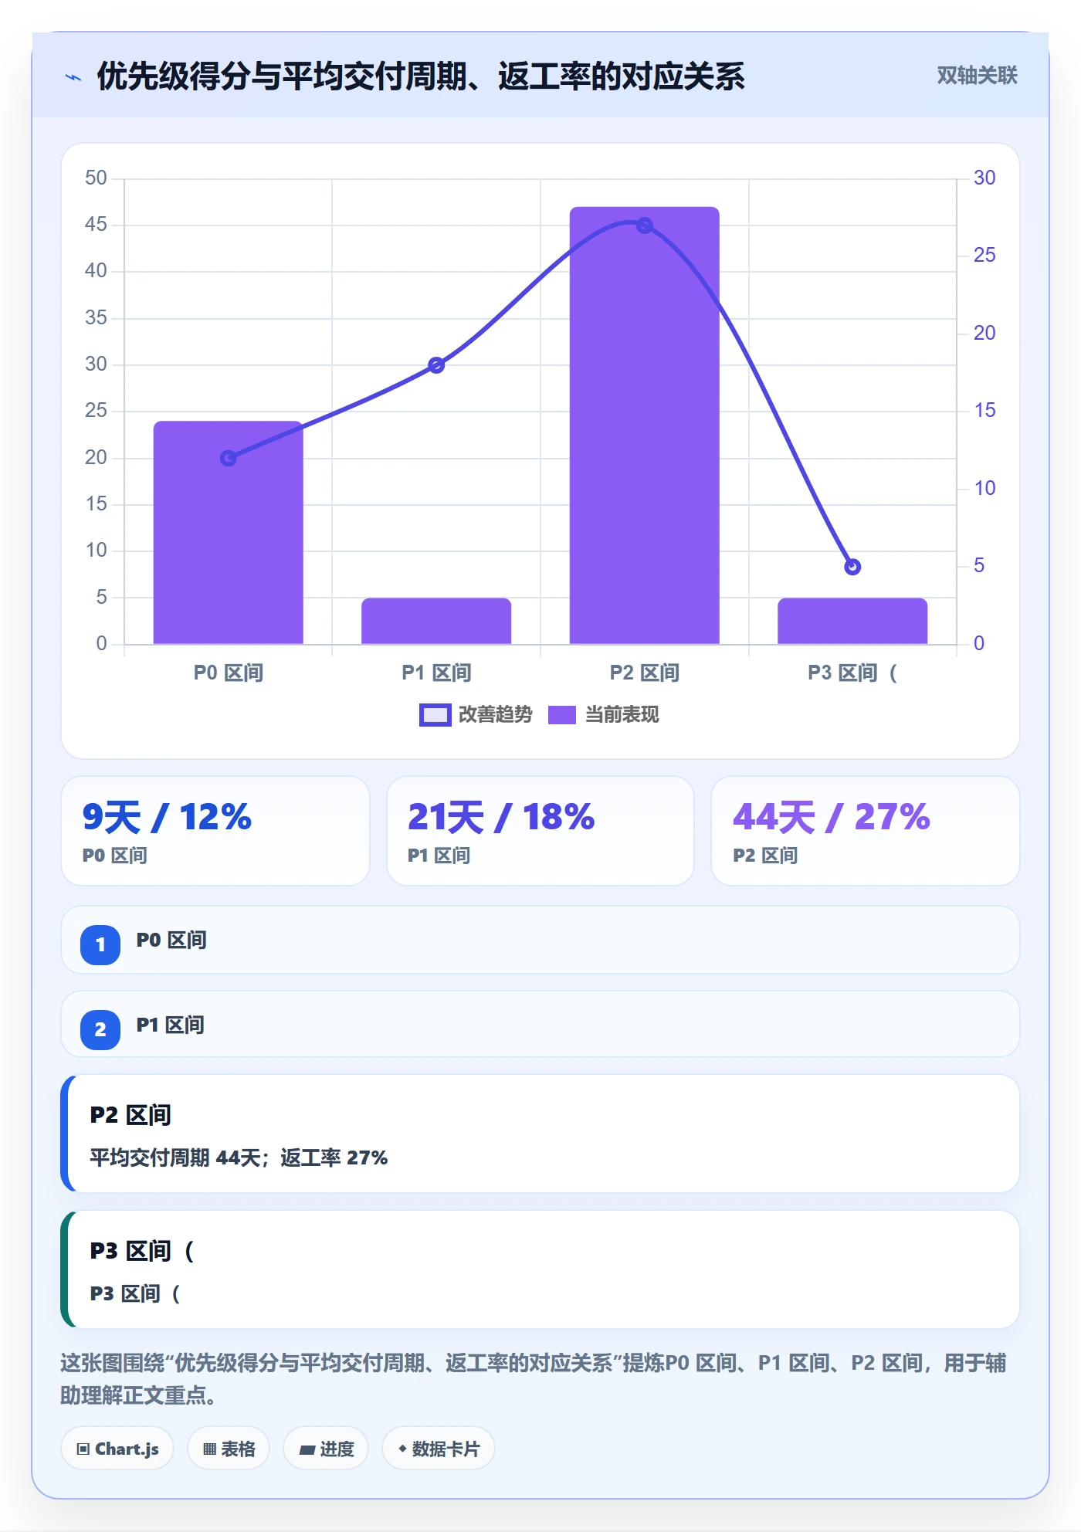The image size is (1081, 1532).
Task: Click the left axis value 50
Action: (x=96, y=178)
